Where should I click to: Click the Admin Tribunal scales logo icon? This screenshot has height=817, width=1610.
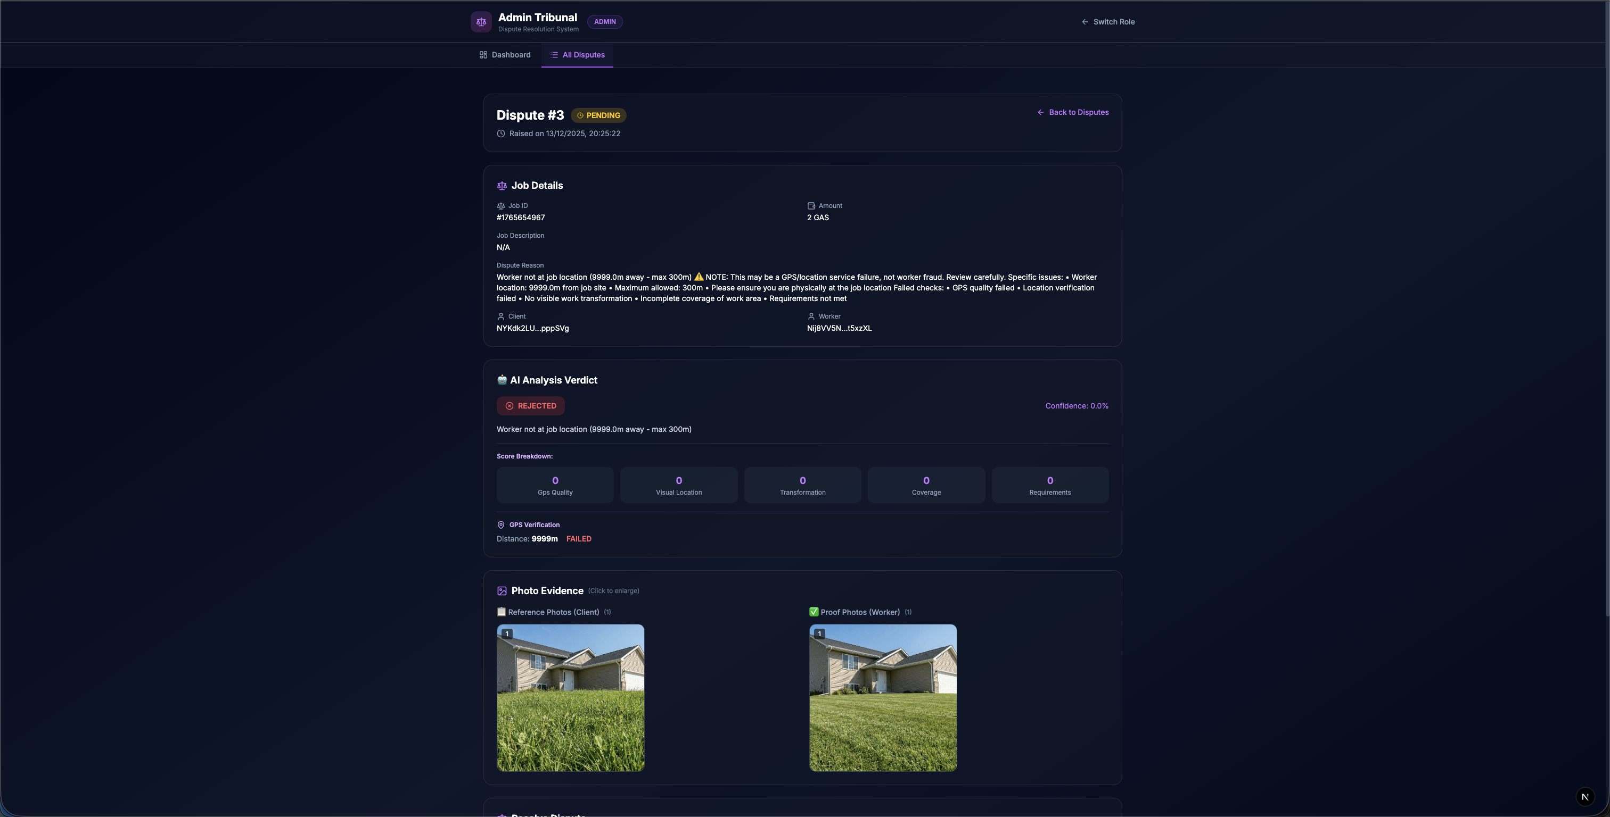pos(481,22)
